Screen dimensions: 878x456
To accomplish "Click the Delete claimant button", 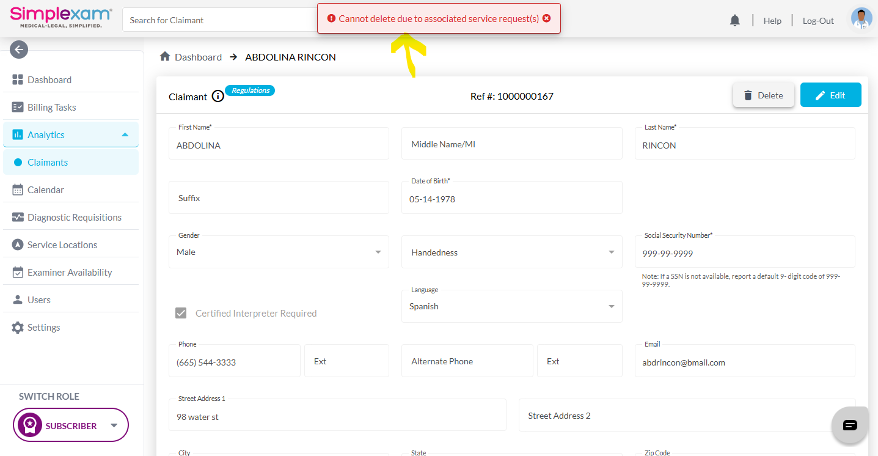I will pos(764,95).
